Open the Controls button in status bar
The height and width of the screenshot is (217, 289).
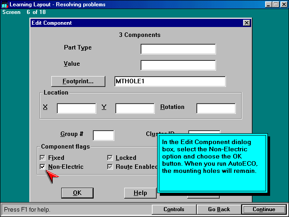[x=174, y=209]
